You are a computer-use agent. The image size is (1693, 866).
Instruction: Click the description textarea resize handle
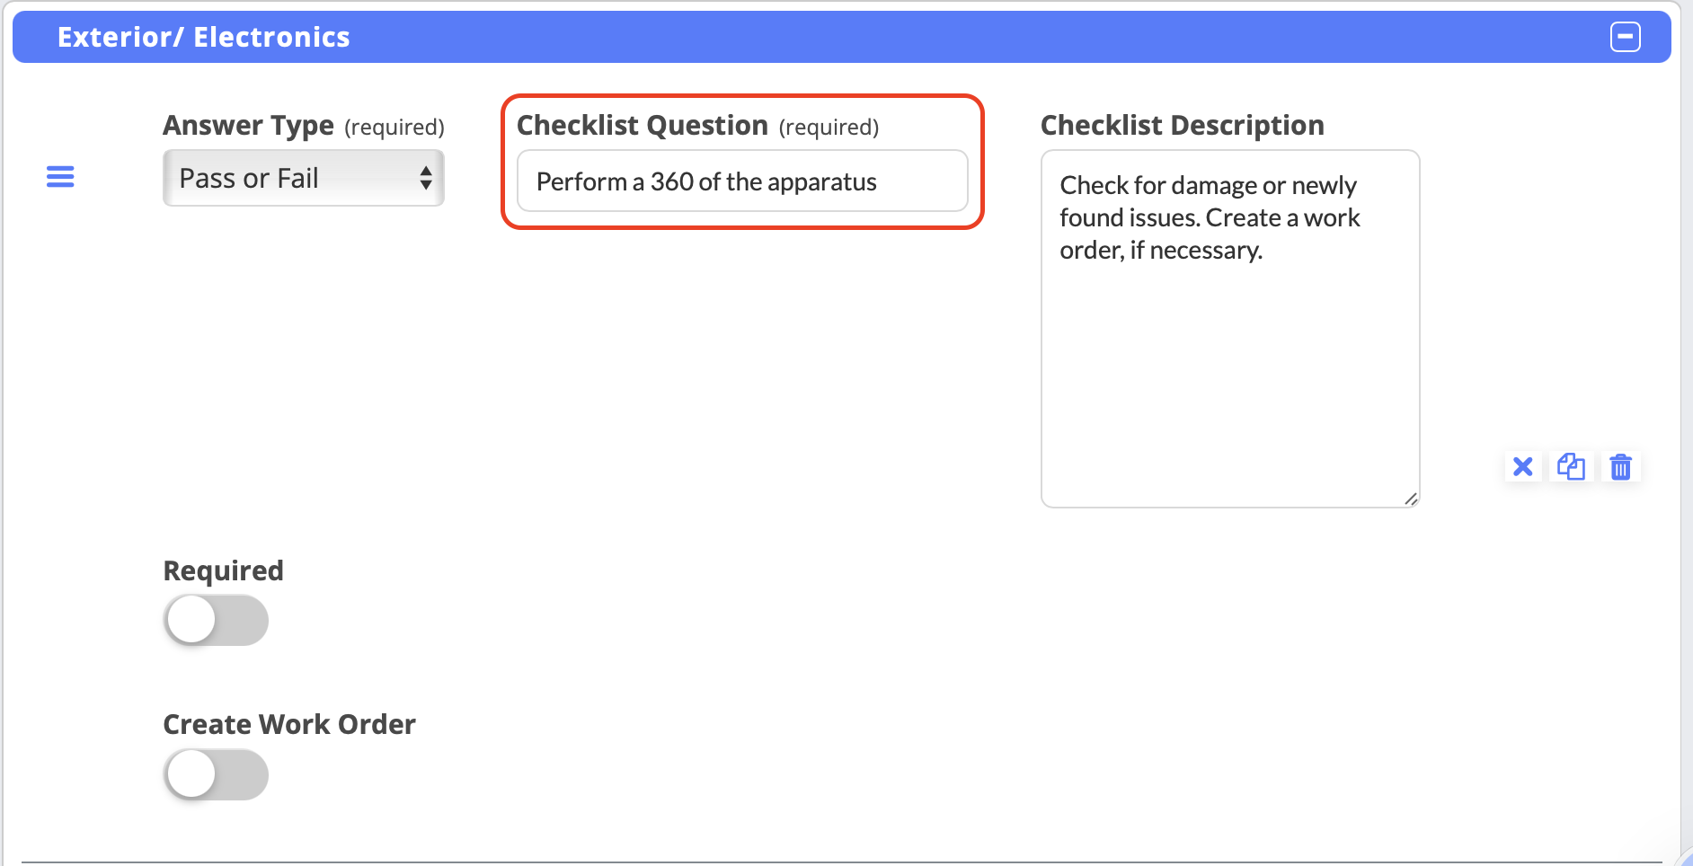(1411, 499)
